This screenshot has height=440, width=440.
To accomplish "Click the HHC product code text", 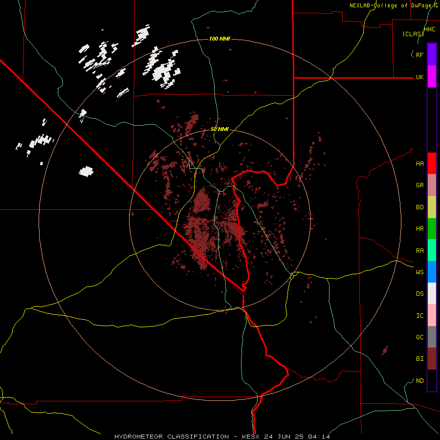I will click(429, 29).
